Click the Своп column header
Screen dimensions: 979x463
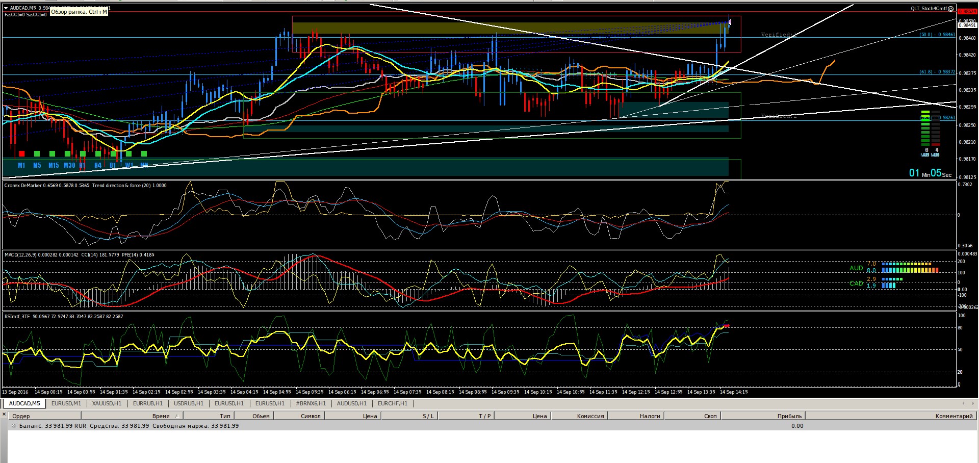coord(692,416)
